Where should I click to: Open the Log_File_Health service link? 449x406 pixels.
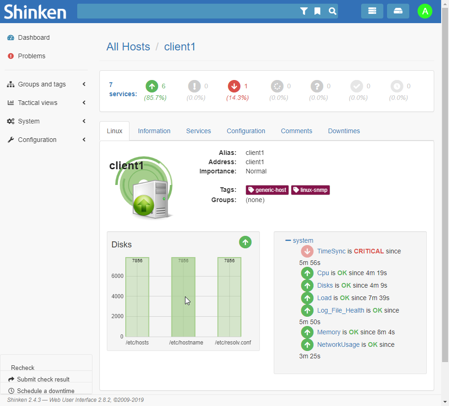(340, 311)
